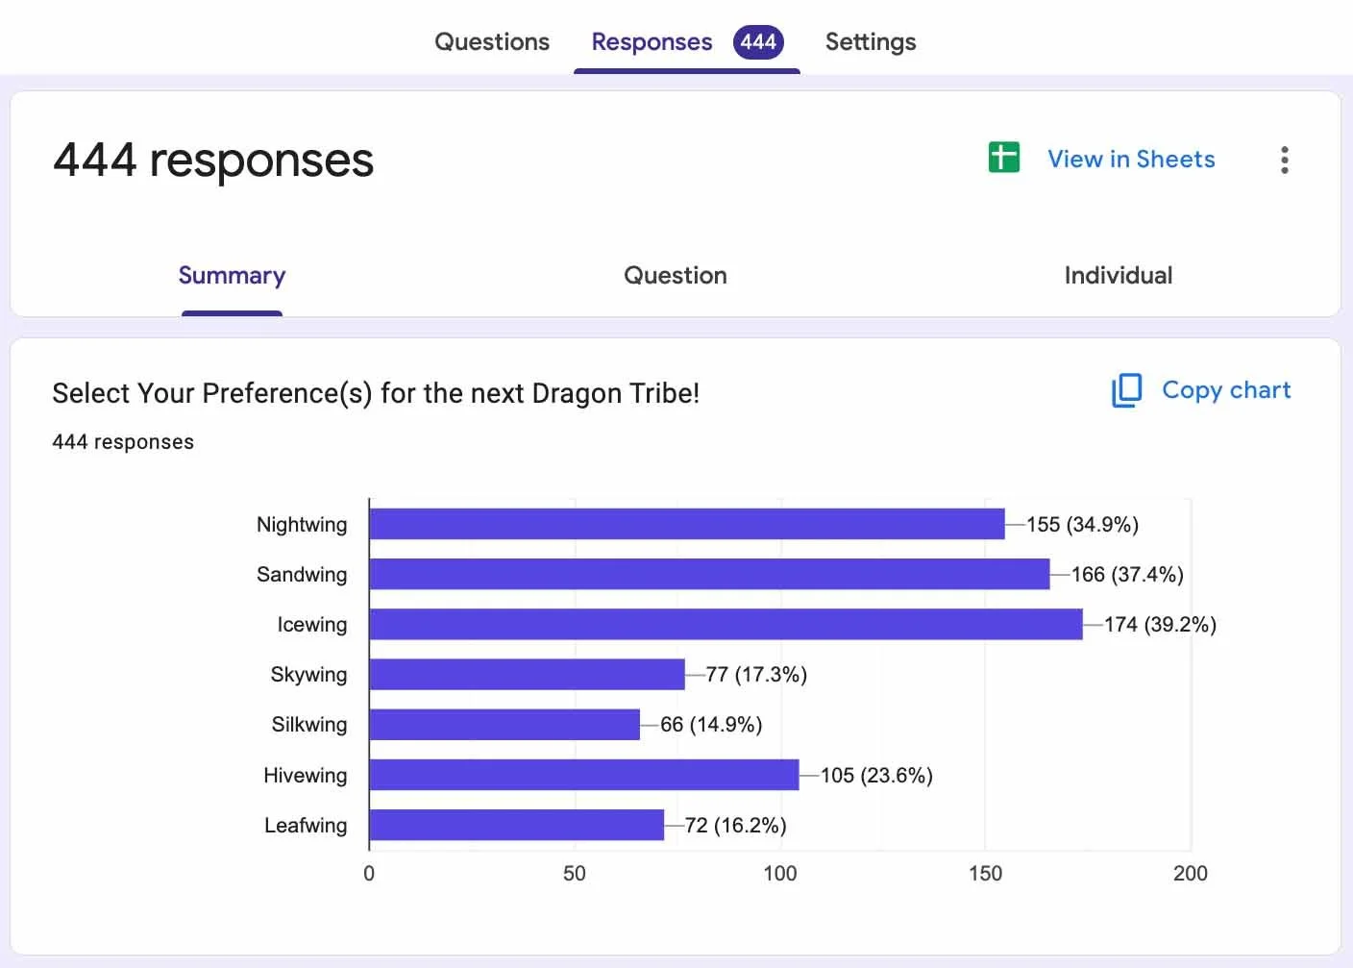This screenshot has height=968, width=1353.
Task: Click the Leafwing chart bar
Action: pos(517,825)
